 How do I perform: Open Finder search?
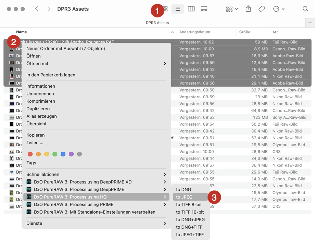coord(305,9)
